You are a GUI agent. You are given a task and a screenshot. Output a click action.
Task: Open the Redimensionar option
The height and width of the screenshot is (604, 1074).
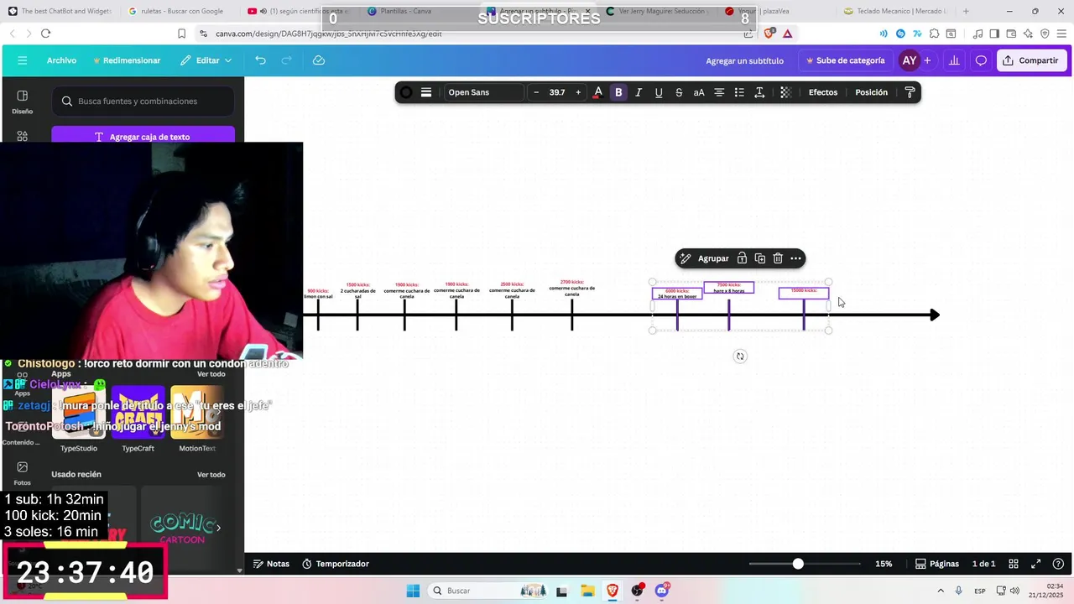click(127, 60)
